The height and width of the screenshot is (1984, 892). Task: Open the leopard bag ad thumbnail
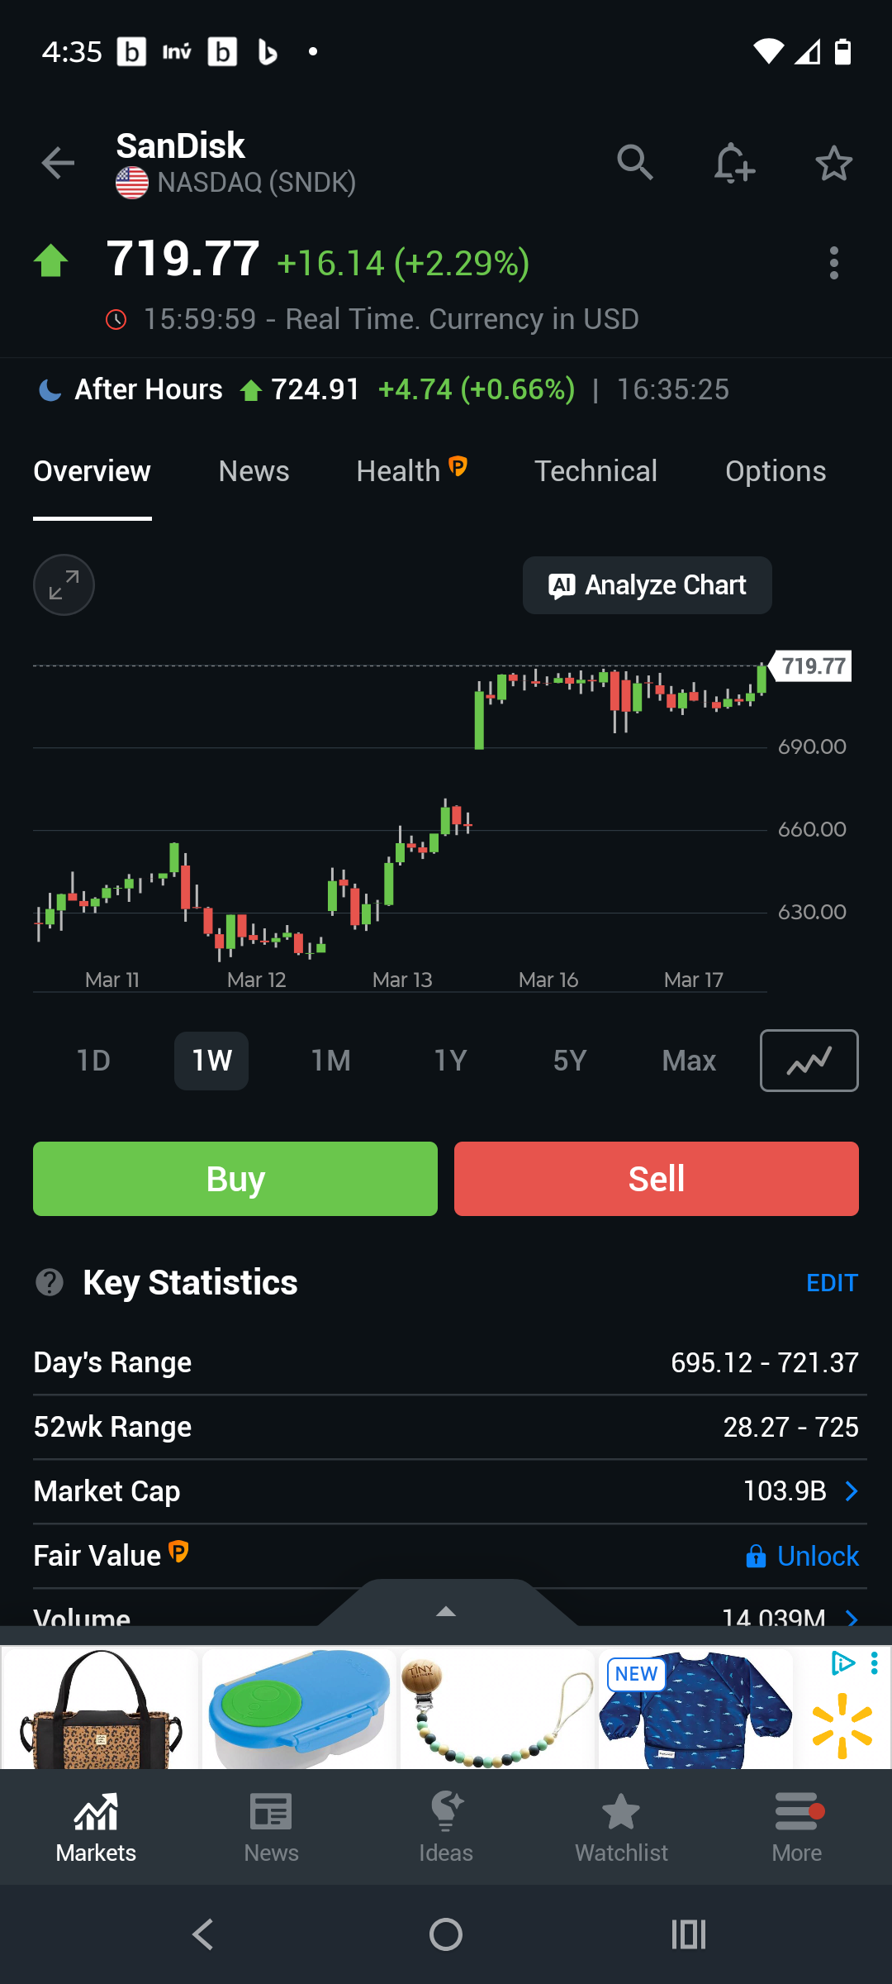(x=100, y=1708)
